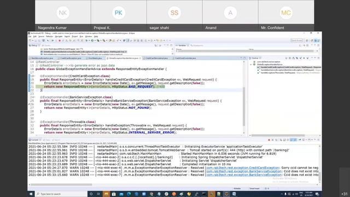350x197 pixels.
Task: Open the Run icon dropdown arrow
Action: click(95, 40)
